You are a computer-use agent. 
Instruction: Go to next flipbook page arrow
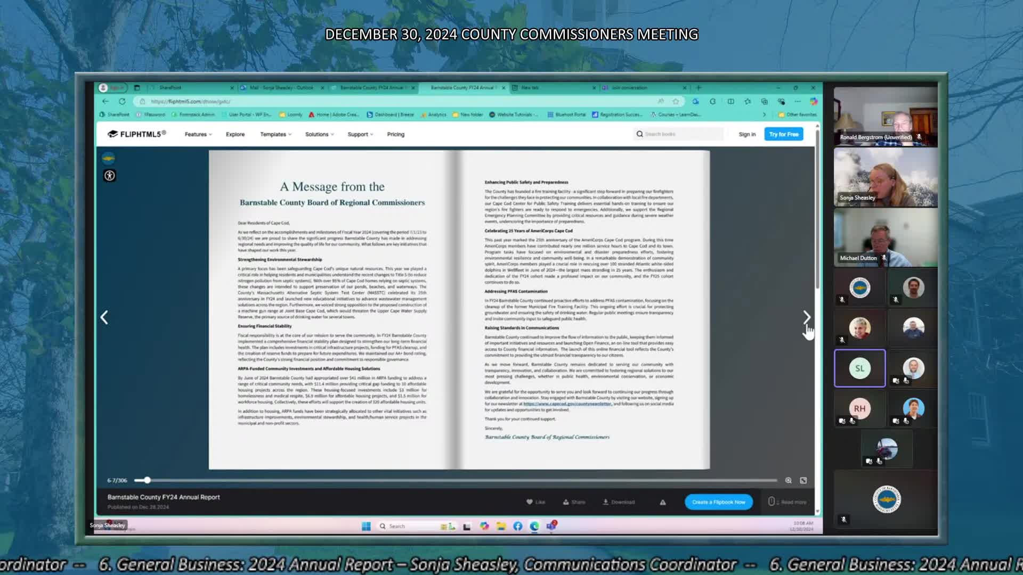[807, 318]
